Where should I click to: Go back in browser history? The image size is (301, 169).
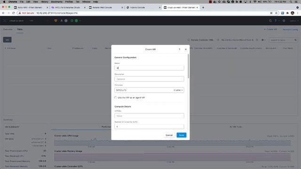(x=3, y=13)
